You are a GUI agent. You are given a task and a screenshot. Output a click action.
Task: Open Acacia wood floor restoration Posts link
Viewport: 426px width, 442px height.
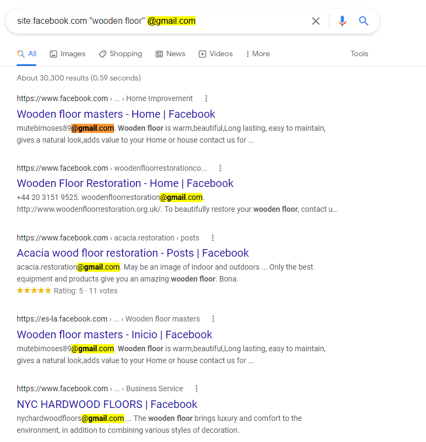click(x=133, y=253)
